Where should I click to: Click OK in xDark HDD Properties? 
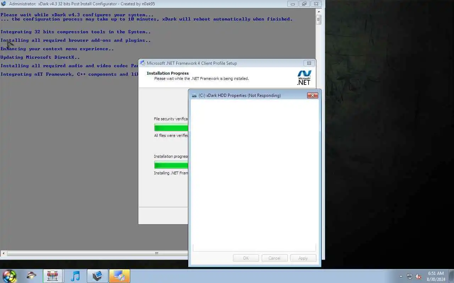point(246,258)
